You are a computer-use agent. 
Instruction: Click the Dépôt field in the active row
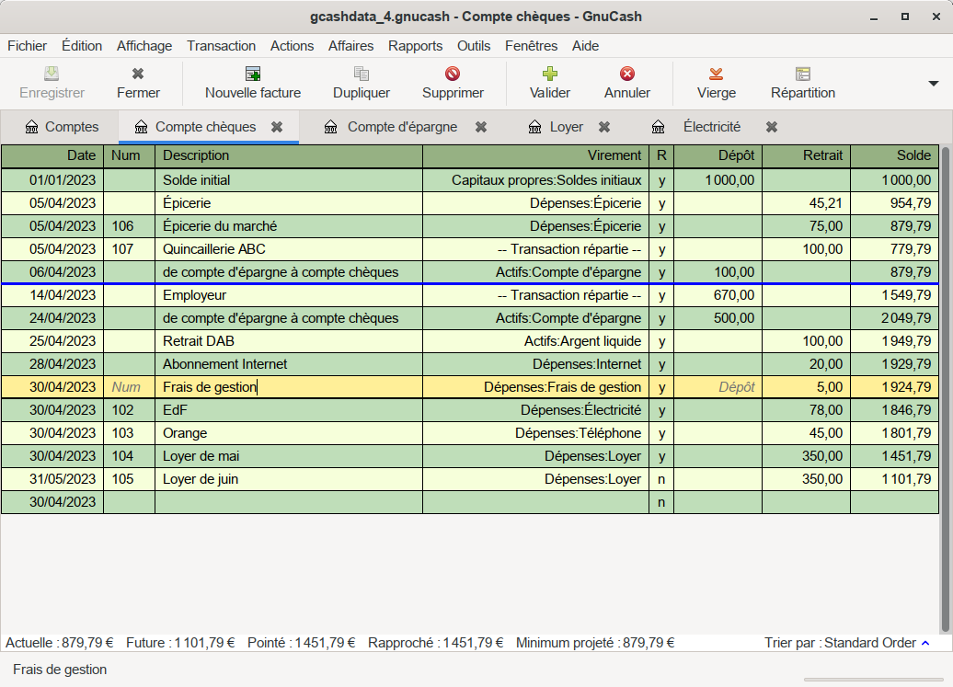click(718, 387)
